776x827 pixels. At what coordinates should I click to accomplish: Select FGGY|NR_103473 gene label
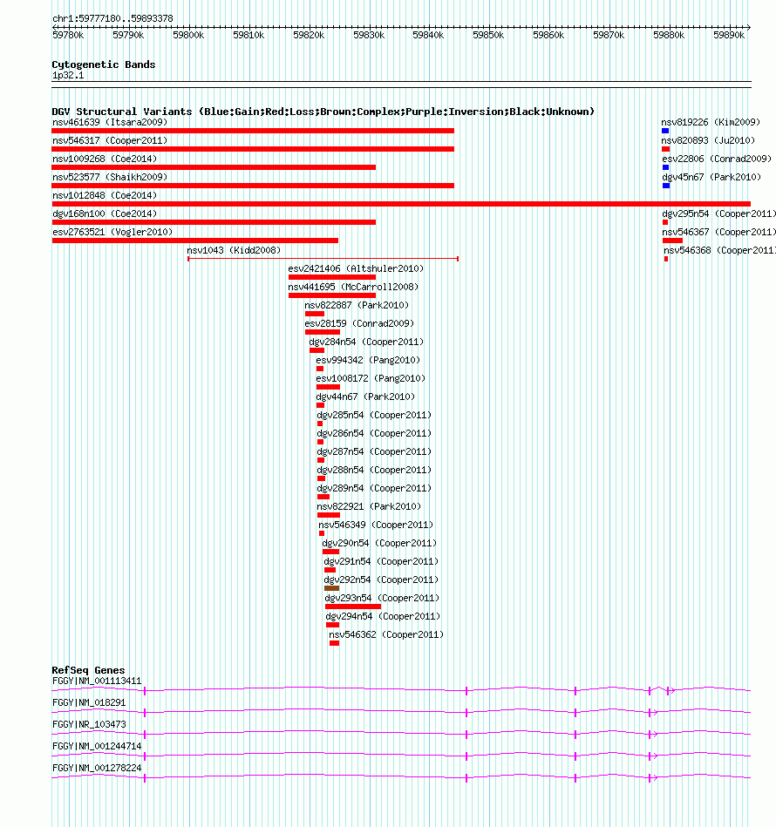tap(89, 725)
